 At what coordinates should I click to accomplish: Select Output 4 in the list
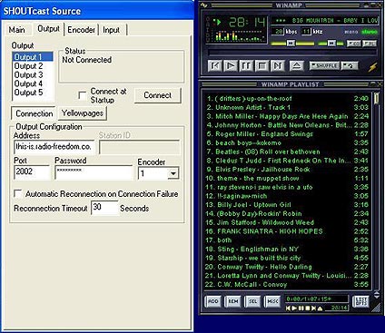pos(33,83)
